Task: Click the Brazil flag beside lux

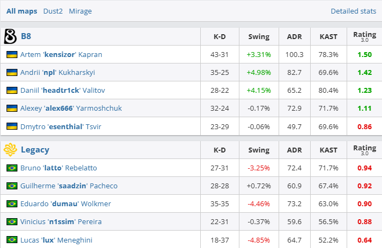Action: (11, 239)
